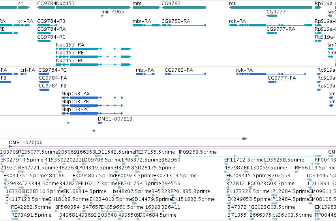The width and height of the screenshot is (336, 221).
Task: Open the Nup153-RA transcript
Action: 70,45
